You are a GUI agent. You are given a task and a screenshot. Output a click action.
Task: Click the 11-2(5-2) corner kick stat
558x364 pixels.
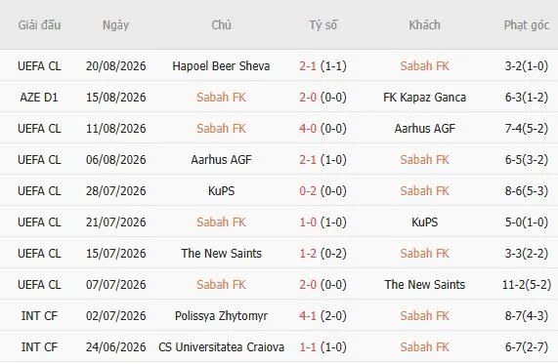527,284
